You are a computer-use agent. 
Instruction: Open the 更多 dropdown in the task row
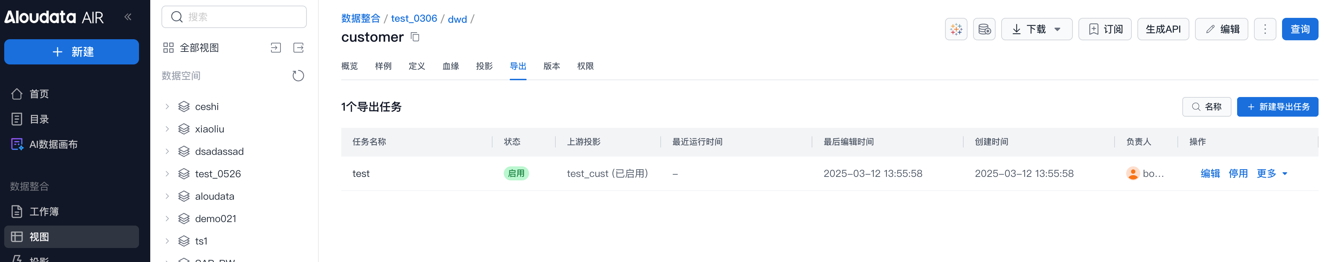click(x=1272, y=174)
